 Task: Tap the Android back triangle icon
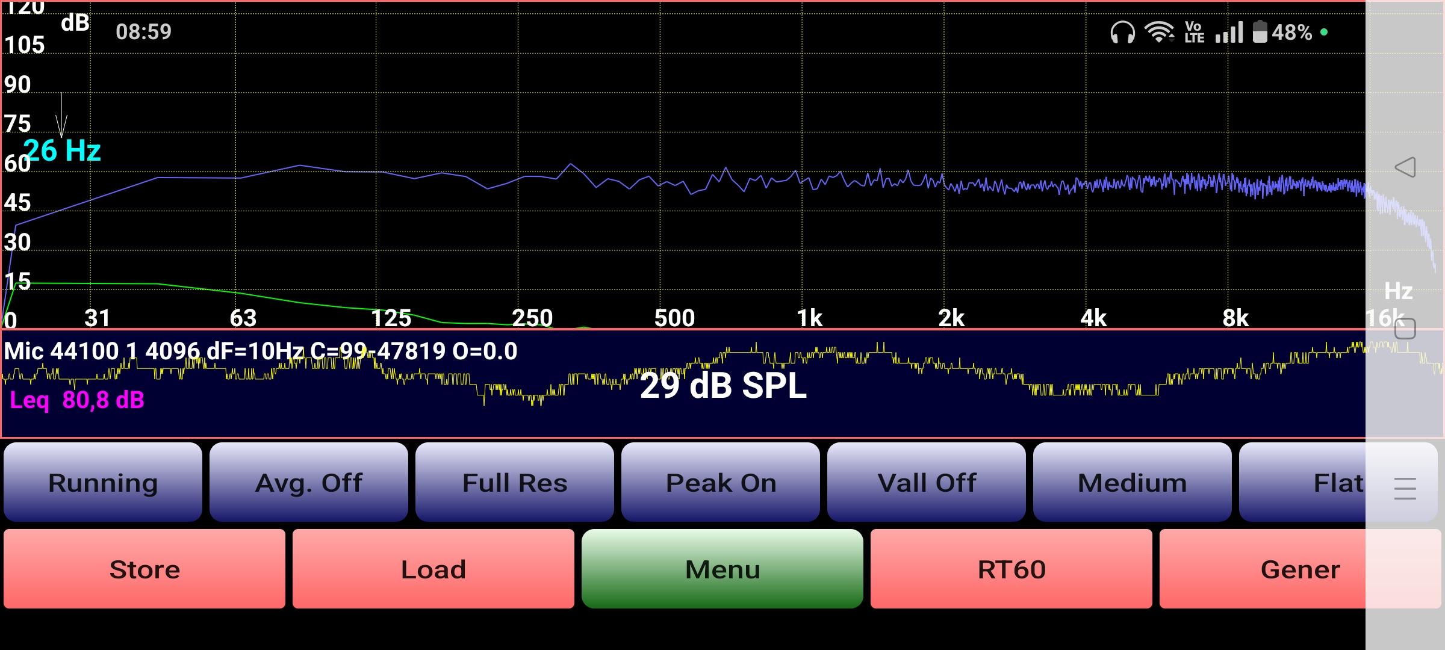click(1405, 167)
